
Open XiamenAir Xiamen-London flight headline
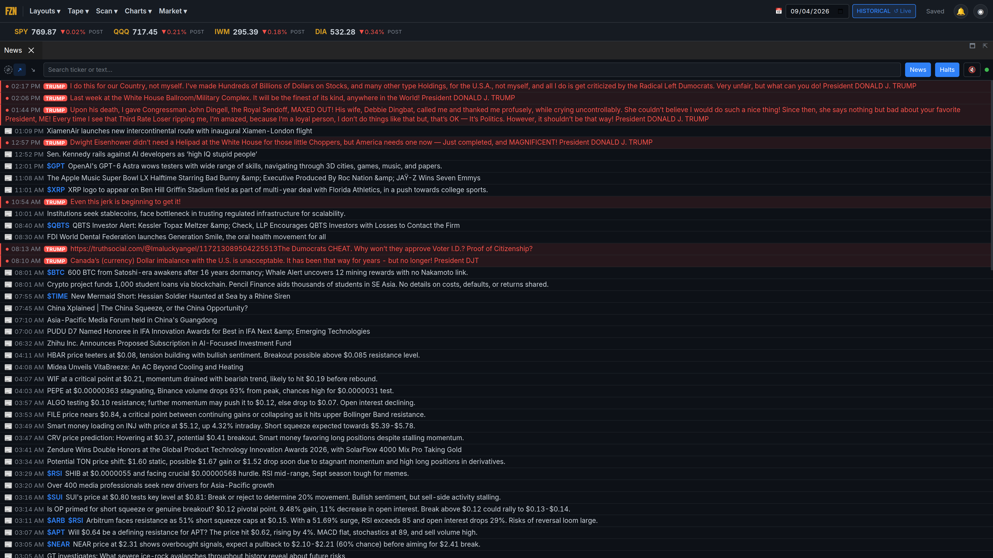179,131
